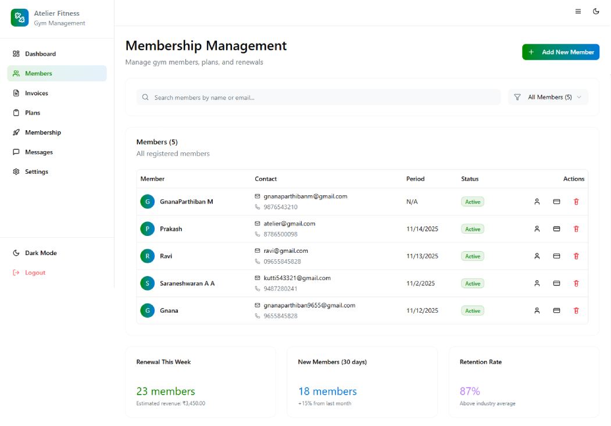The image size is (611, 426).
Task: Click the Atelier Fitness logo icon
Action: [x=20, y=17]
